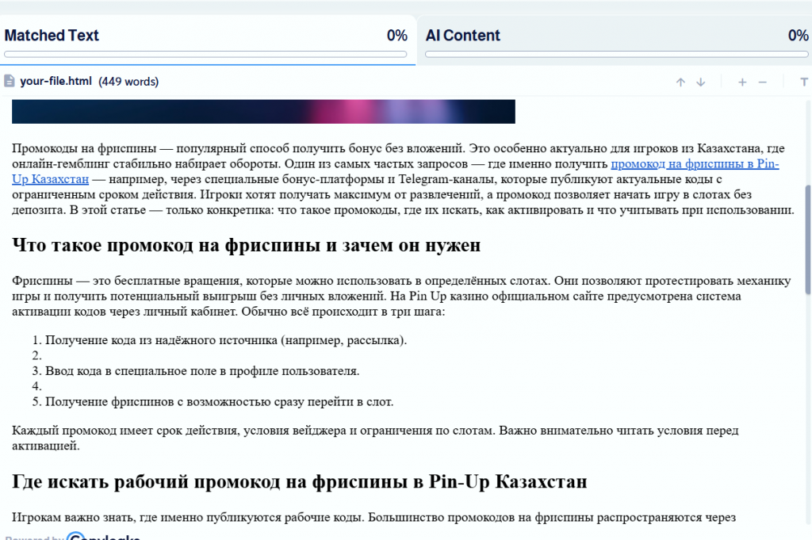
Task: Click the heading Где искать рабочий промокод
Action: [299, 481]
